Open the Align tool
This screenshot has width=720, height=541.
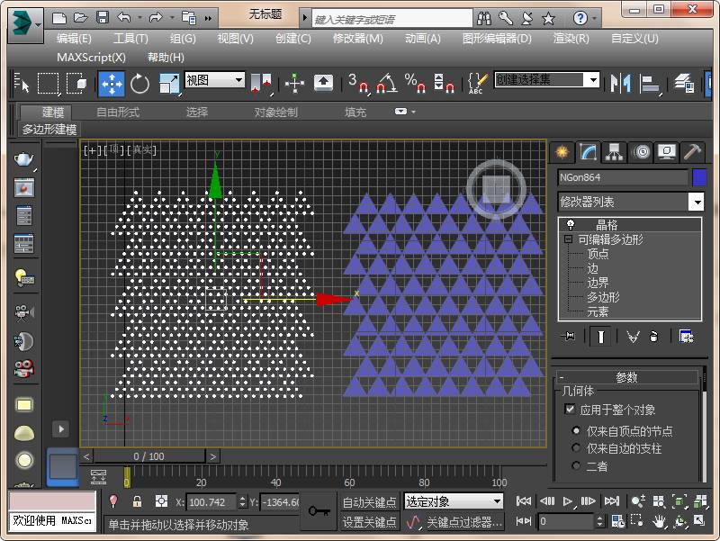tap(650, 84)
